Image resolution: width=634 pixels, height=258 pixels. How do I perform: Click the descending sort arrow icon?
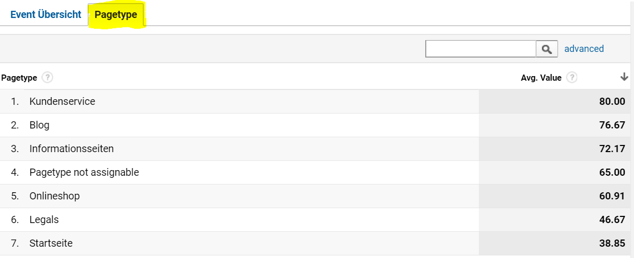pos(624,77)
